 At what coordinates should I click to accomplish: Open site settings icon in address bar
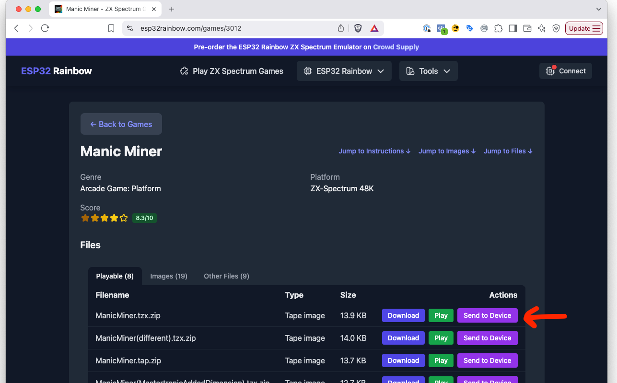(x=130, y=28)
